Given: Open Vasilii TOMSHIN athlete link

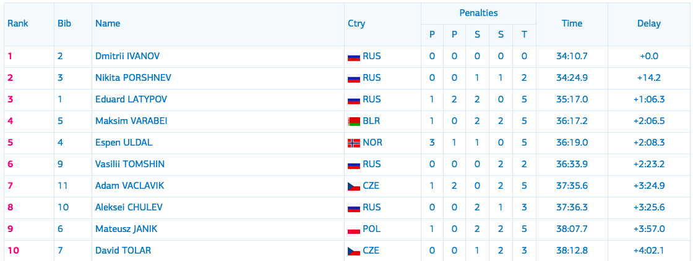Looking at the screenshot, I should (130, 165).
